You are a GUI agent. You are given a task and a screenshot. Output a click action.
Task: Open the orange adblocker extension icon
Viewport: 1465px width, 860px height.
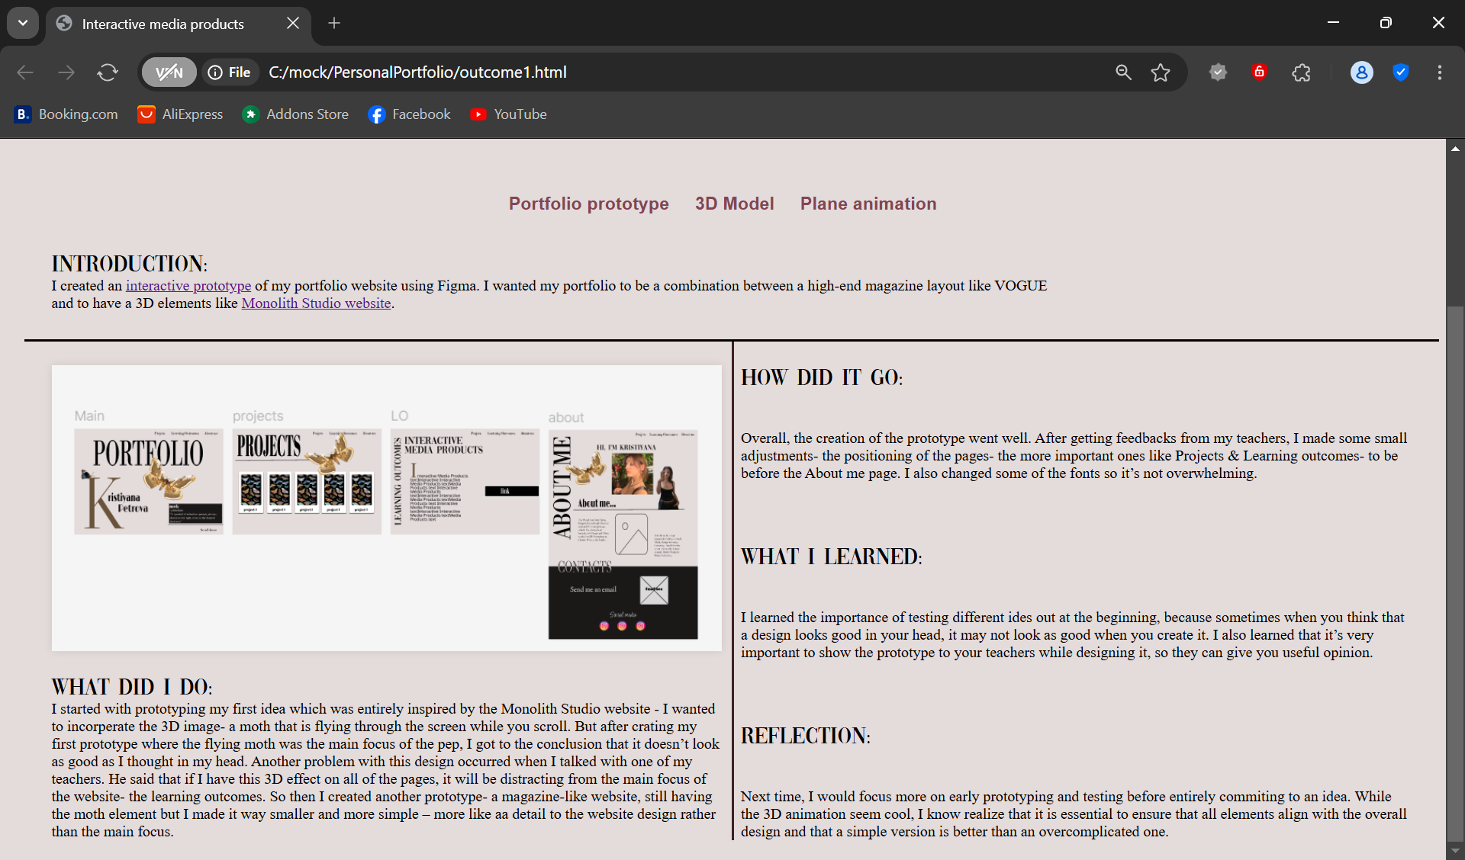1259,72
